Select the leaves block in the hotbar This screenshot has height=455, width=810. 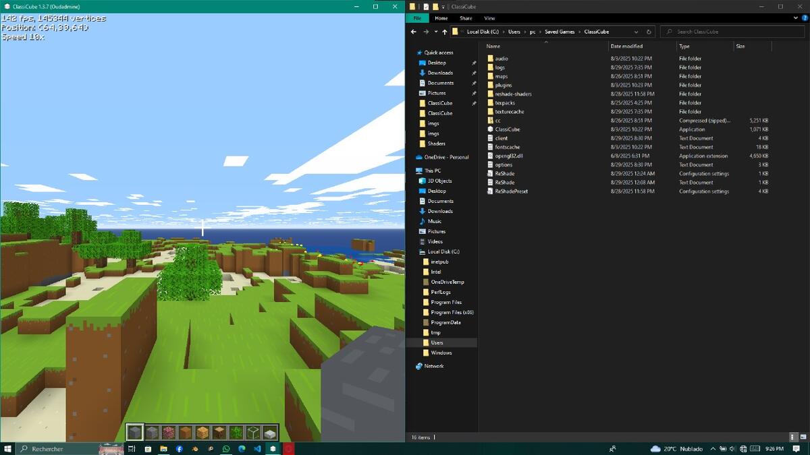coord(236,432)
